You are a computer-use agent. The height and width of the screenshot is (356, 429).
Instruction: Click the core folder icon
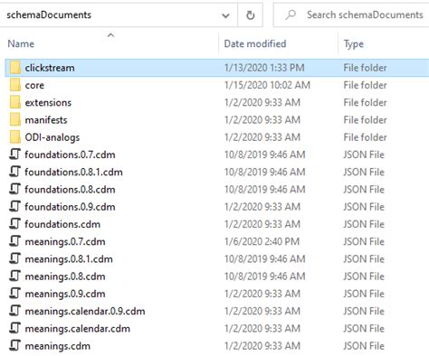15,85
